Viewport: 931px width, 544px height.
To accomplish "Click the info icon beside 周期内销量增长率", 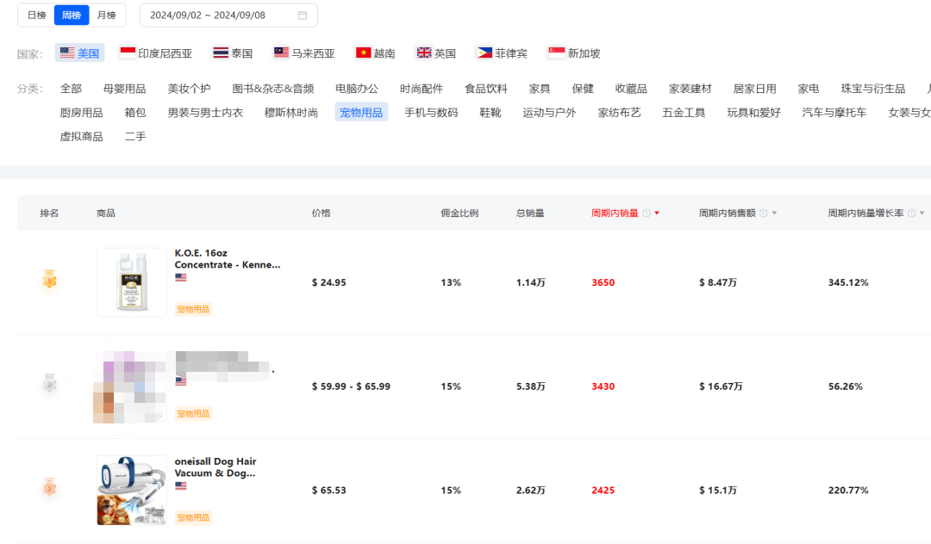I will [911, 213].
